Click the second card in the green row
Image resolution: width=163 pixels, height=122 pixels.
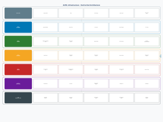(71, 41)
